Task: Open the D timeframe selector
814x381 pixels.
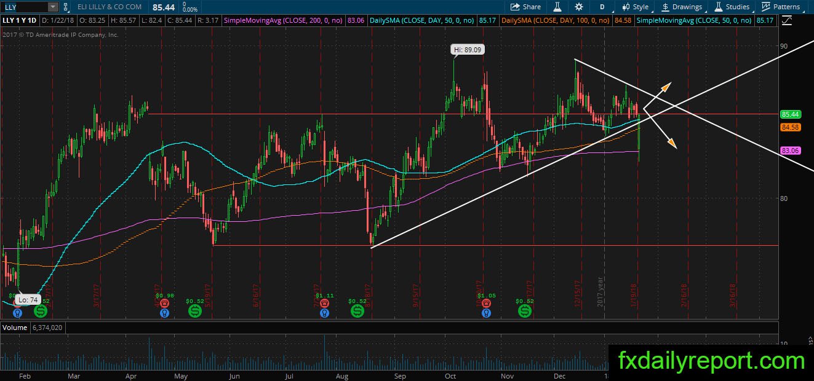Action: (602, 7)
